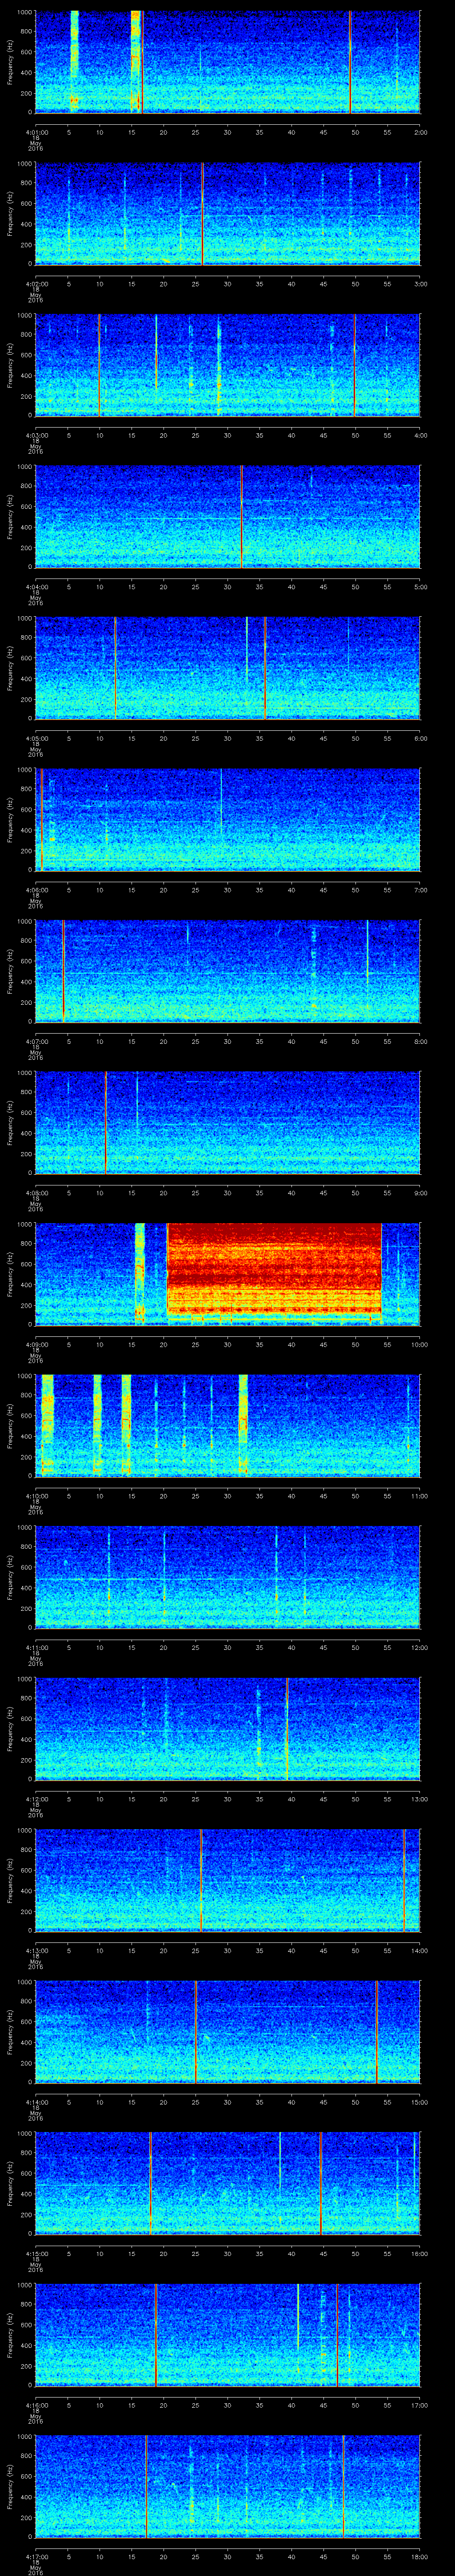
Task: Select the spectrogram for minute 4:03:00
Action: tap(228, 365)
